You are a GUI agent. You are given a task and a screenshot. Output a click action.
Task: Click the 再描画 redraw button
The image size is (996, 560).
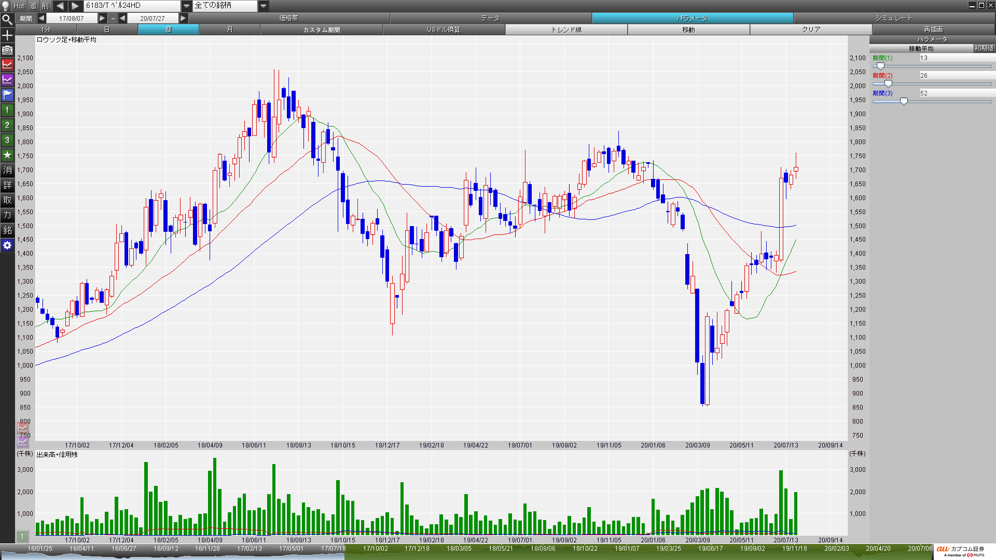click(933, 30)
